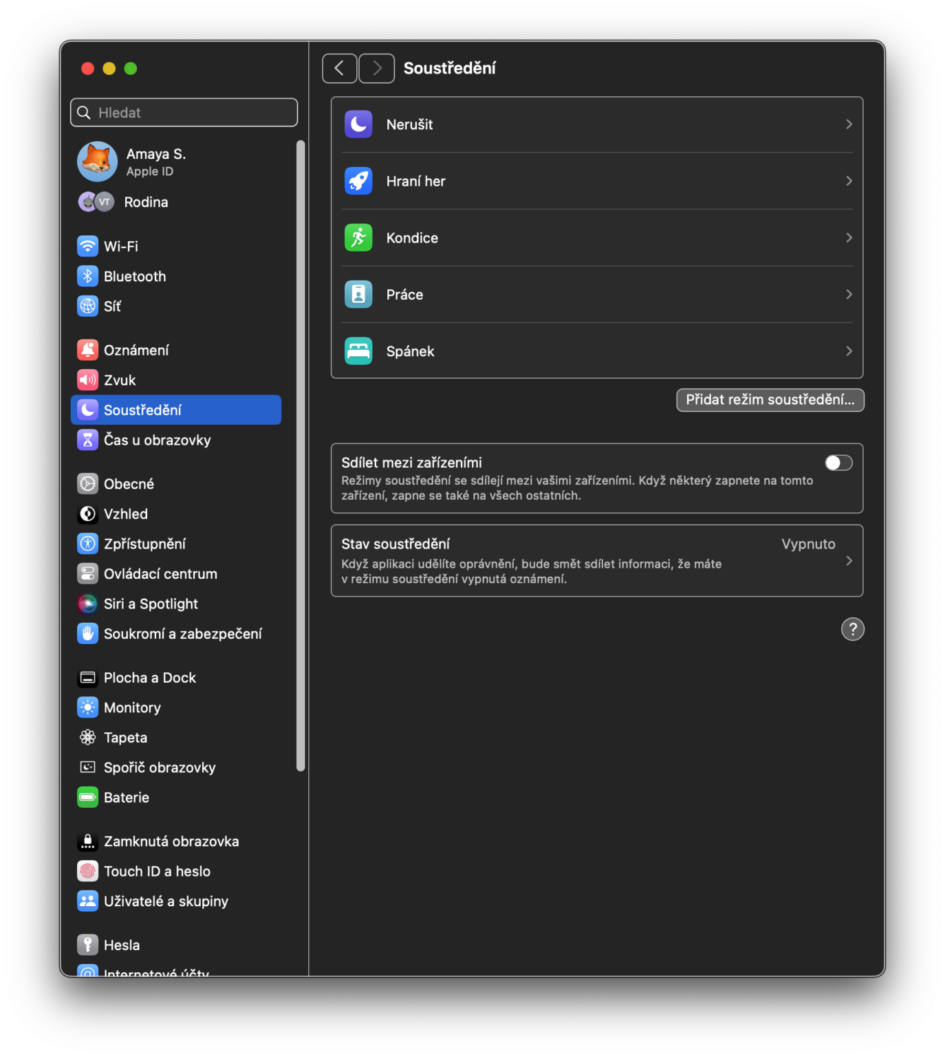Click the Bluetooth icon in sidebar
The height and width of the screenshot is (1056, 945).
[87, 276]
